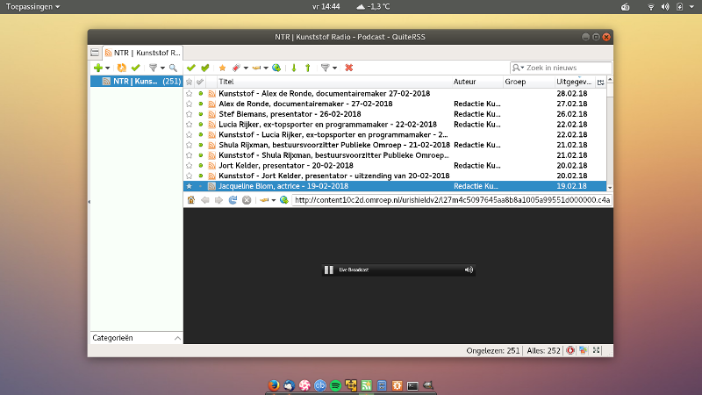Image resolution: width=702 pixels, height=395 pixels.
Task: Click the load-images icon in status bar
Action: point(583,350)
